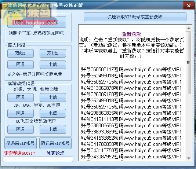196x169 pixels.
Task: Click the 盛大网络 group title
Action: (17, 45)
